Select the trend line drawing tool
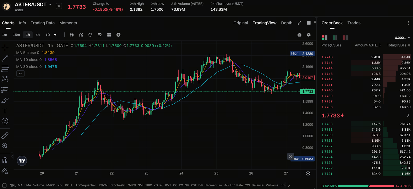Screen dimensions: 413x189 click(x=5, y=58)
